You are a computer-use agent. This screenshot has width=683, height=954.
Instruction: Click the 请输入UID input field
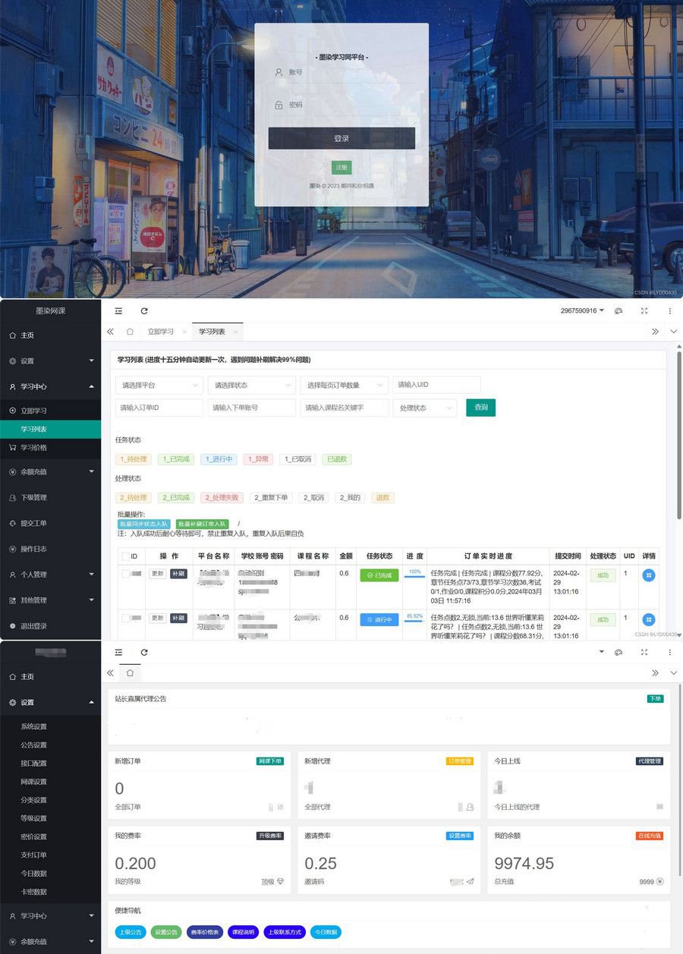pyautogui.click(x=436, y=385)
